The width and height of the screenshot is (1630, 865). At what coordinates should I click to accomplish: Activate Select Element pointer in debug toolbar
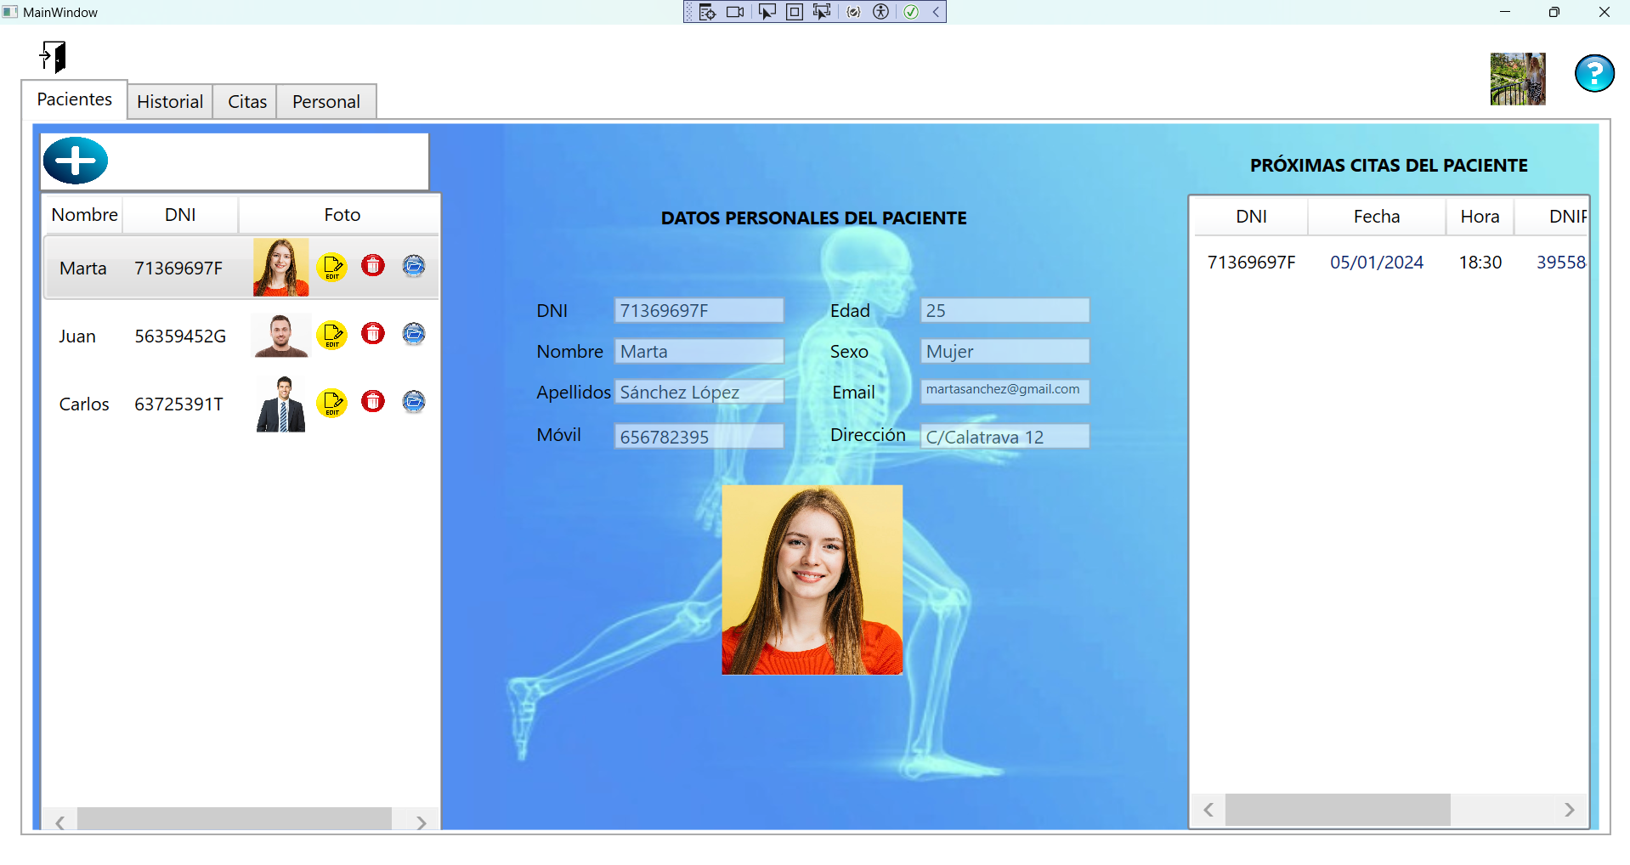pos(767,12)
